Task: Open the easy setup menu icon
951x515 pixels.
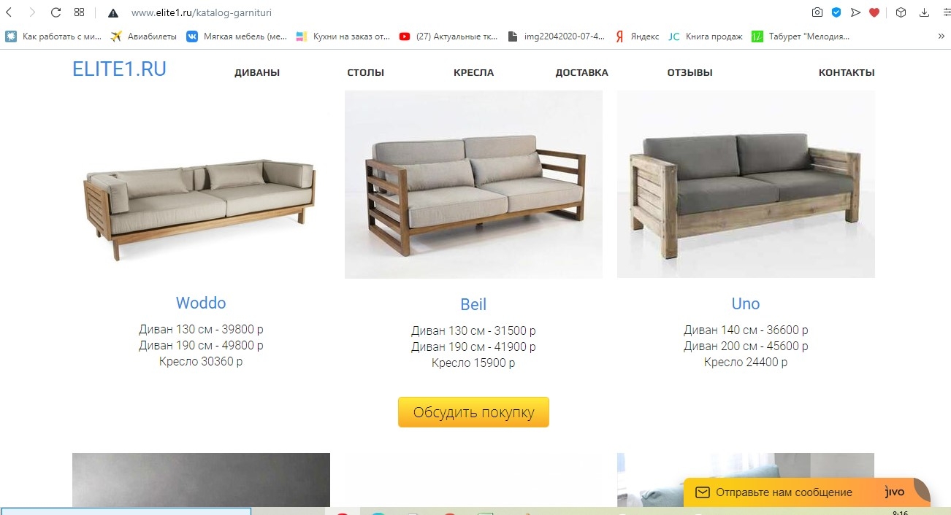Action: [x=945, y=12]
